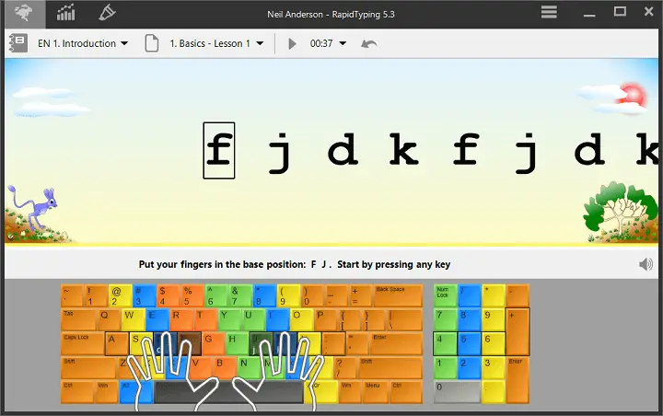This screenshot has height=416, width=663.
Task: Click the left Shift key on virtual keyboard
Action: (x=88, y=368)
